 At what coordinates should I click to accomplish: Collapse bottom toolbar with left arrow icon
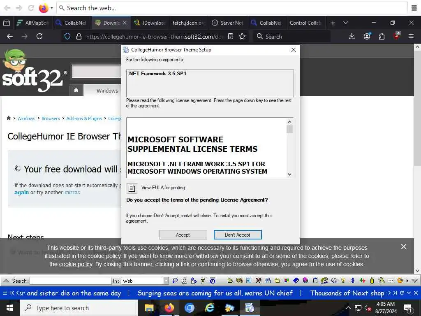coord(6,281)
